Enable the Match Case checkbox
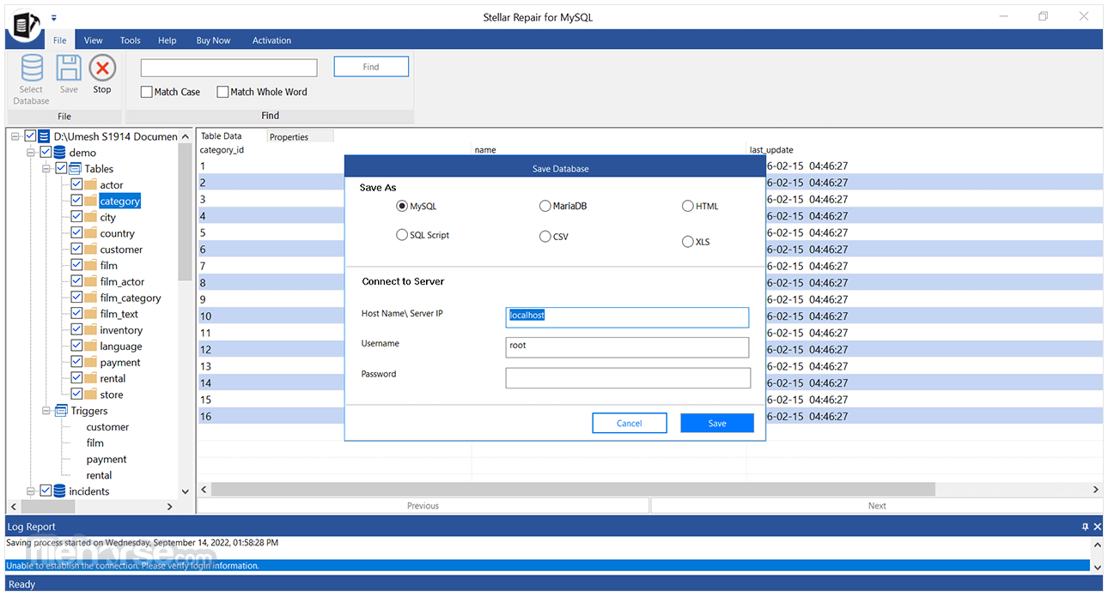Image resolution: width=1108 pixels, height=596 pixels. pyautogui.click(x=146, y=92)
